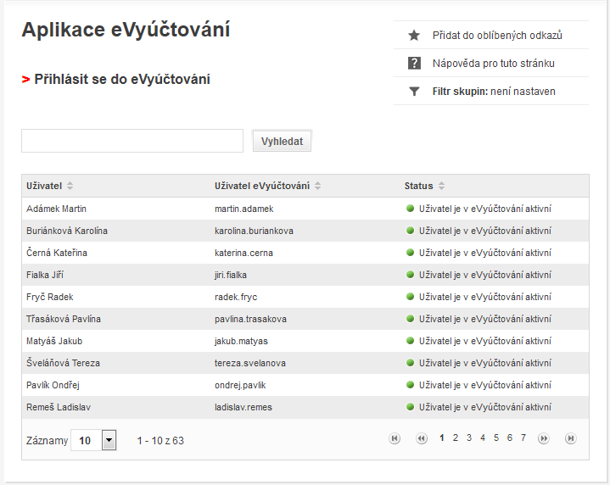
Task: Click the Uživatel column header
Action: click(x=44, y=186)
